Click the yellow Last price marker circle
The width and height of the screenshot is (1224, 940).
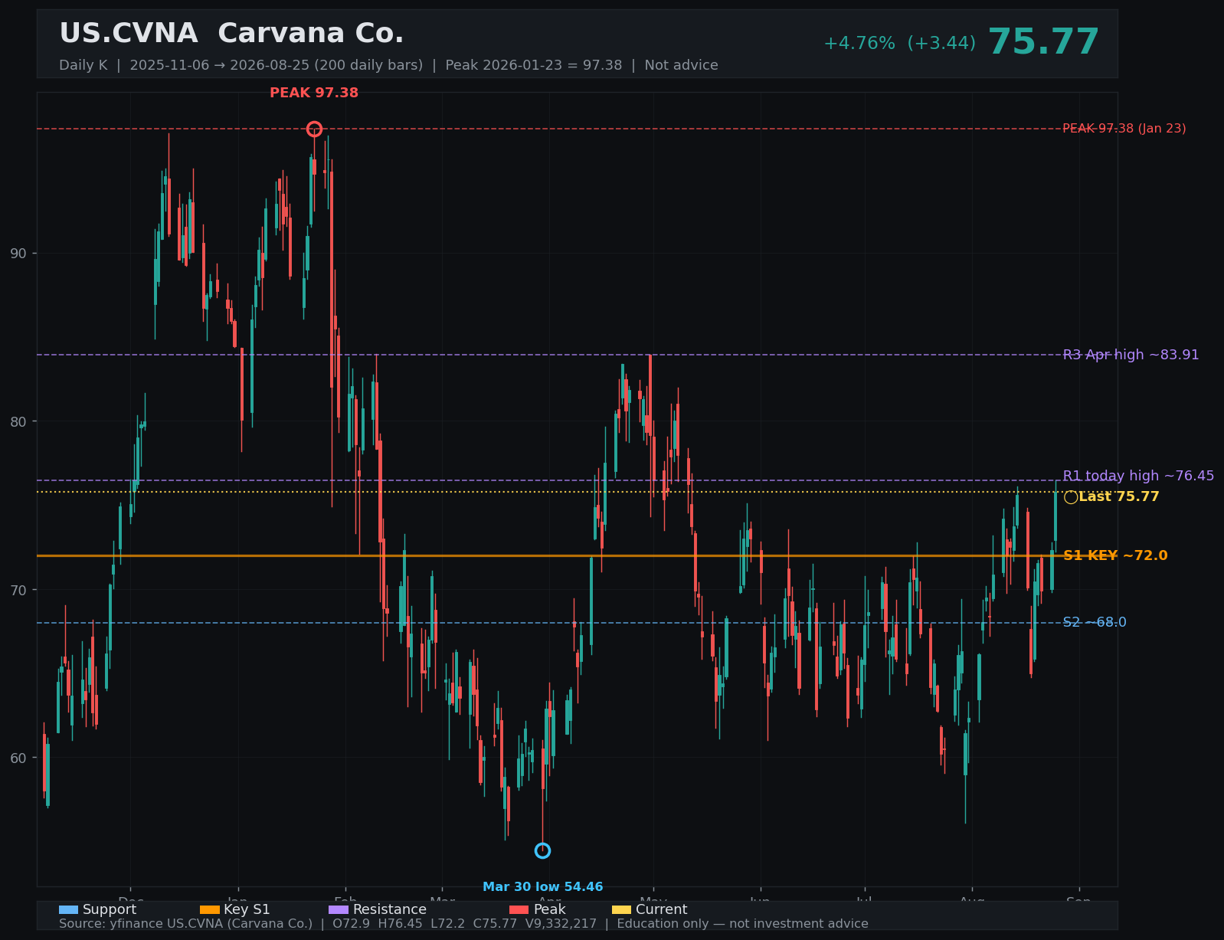1071,497
